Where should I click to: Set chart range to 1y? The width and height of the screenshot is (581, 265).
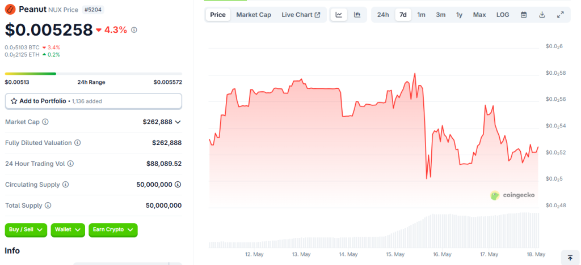(460, 15)
